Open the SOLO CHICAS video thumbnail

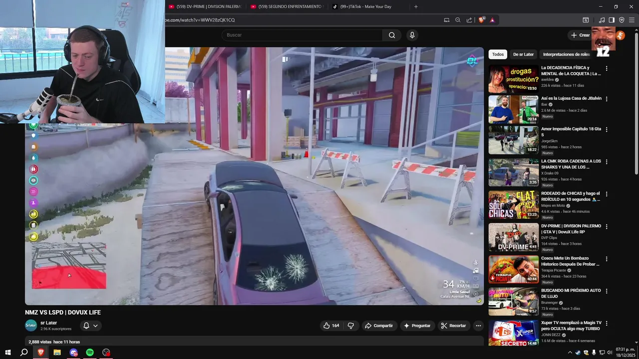(x=513, y=205)
